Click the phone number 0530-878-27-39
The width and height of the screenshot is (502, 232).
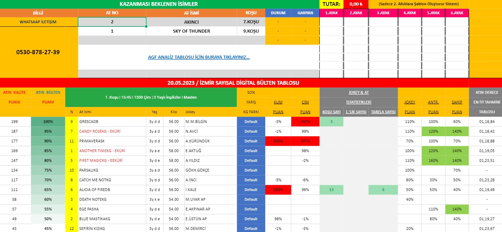[x=38, y=52]
